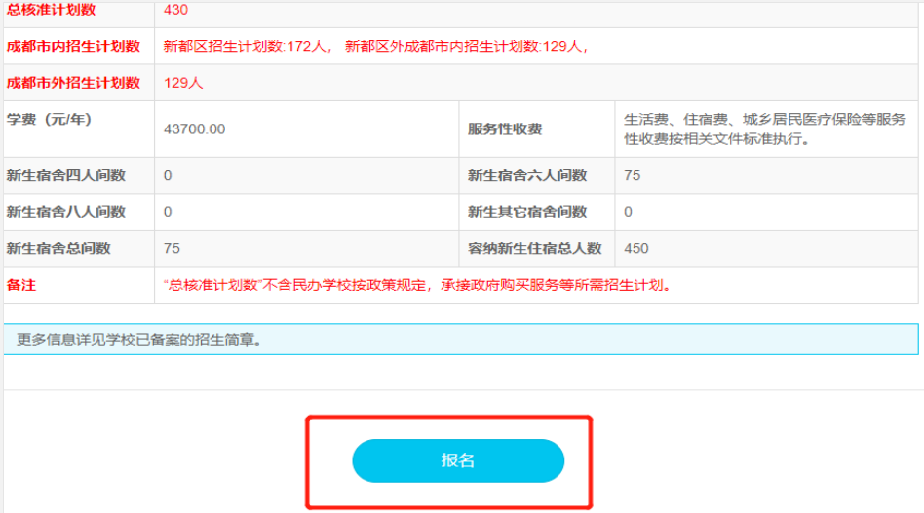Select the 新都区外成都市内招生计划数:129人 text
Image resolution: width=924 pixels, height=513 pixels.
click(466, 46)
